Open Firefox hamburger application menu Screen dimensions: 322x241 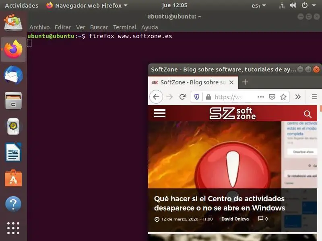point(314,97)
